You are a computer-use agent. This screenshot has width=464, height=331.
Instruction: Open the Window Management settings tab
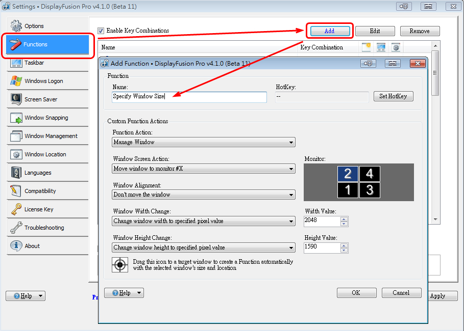51,136
